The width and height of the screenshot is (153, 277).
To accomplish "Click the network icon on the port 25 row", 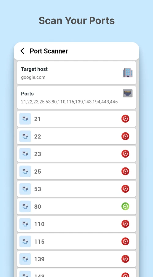I will 25,171.
